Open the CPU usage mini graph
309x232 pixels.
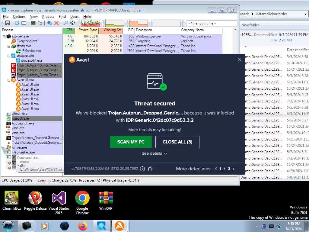tap(91, 23)
